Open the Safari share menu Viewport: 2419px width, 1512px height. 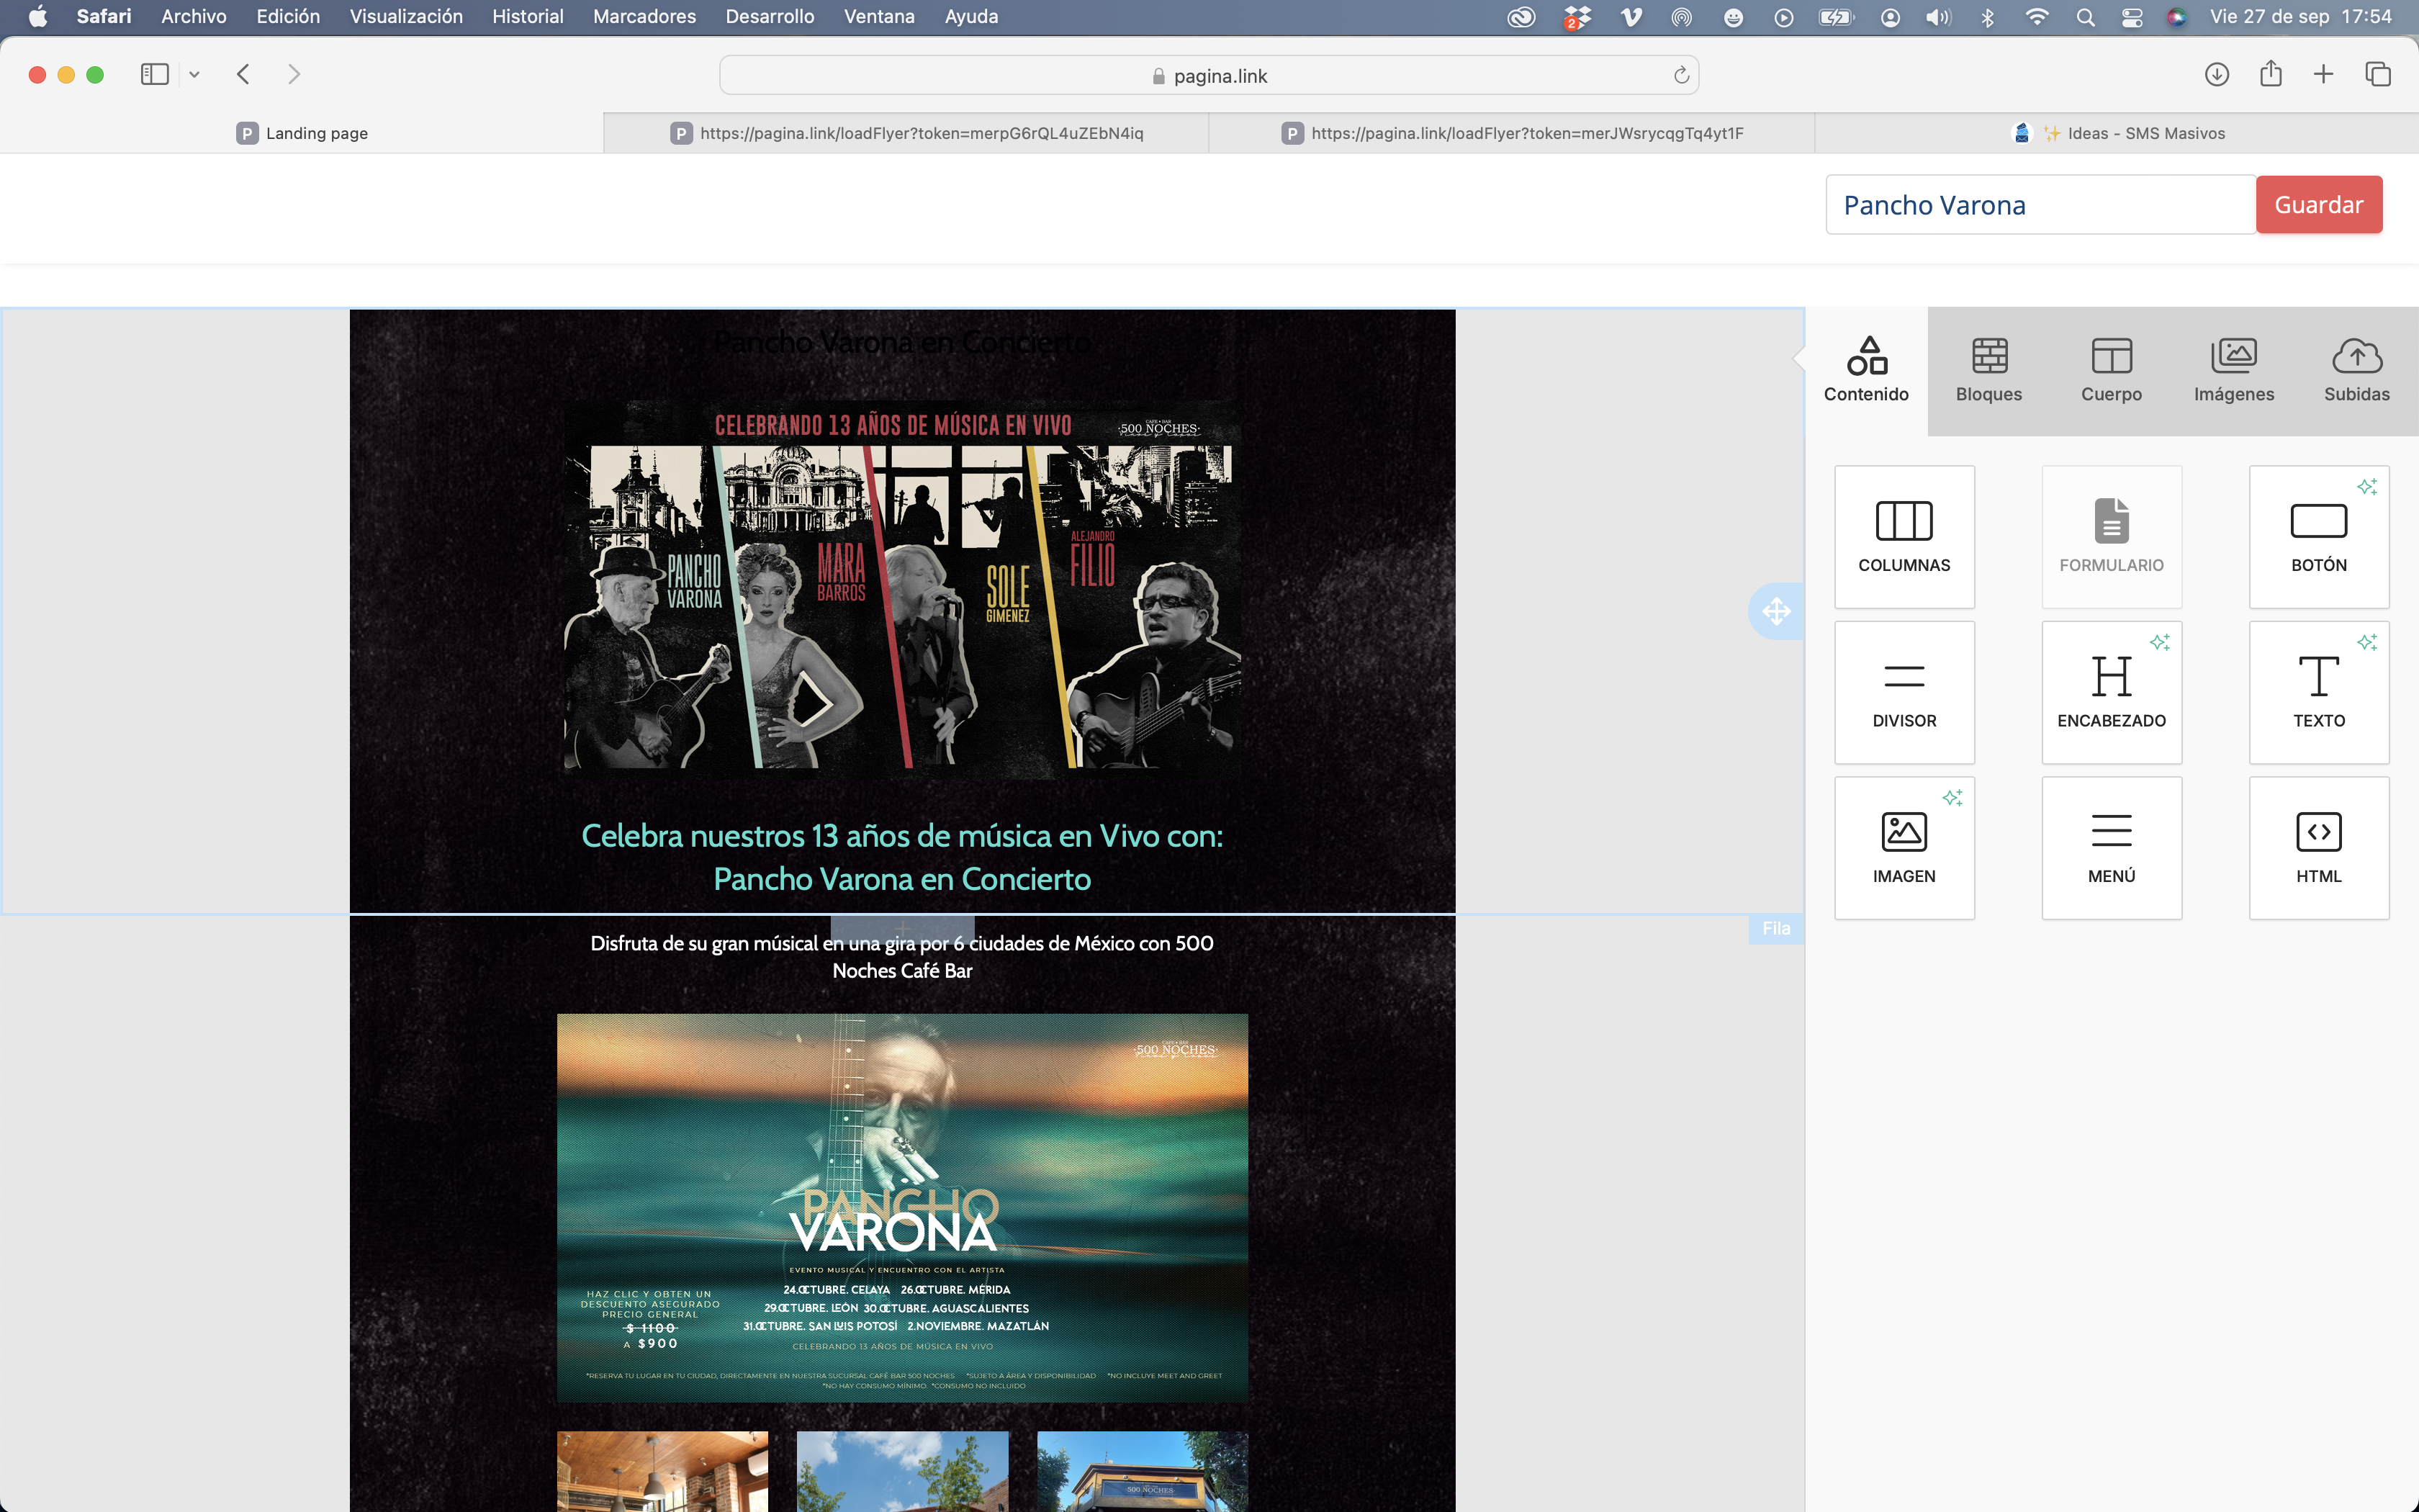pyautogui.click(x=2271, y=74)
